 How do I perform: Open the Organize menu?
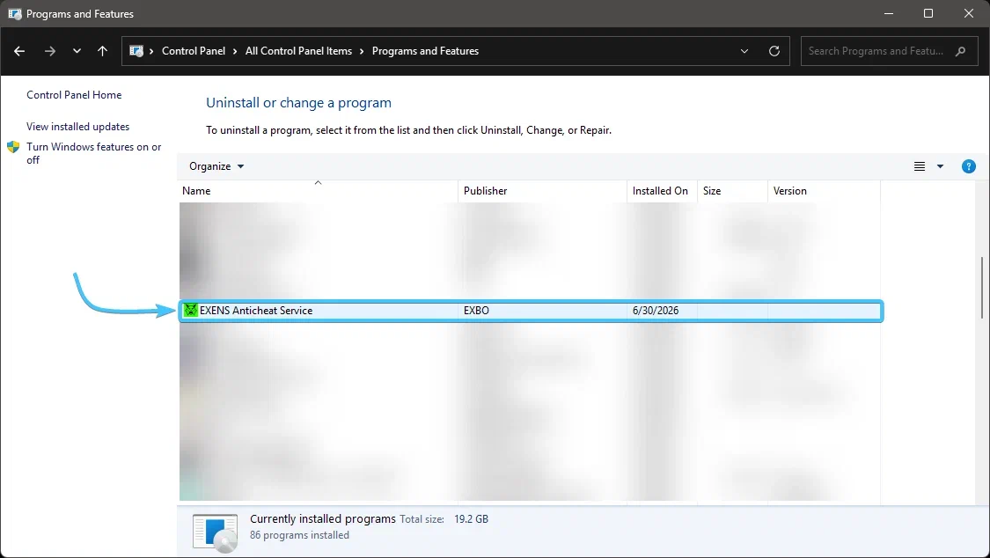[x=216, y=166]
